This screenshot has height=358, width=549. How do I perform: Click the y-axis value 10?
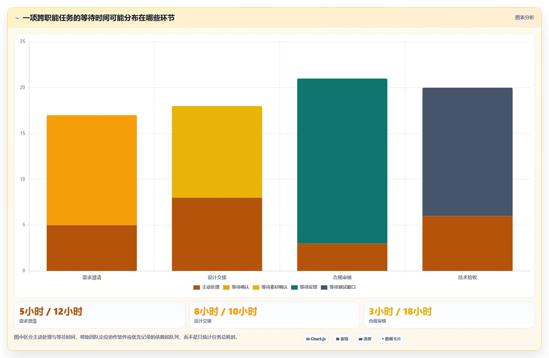22,179
